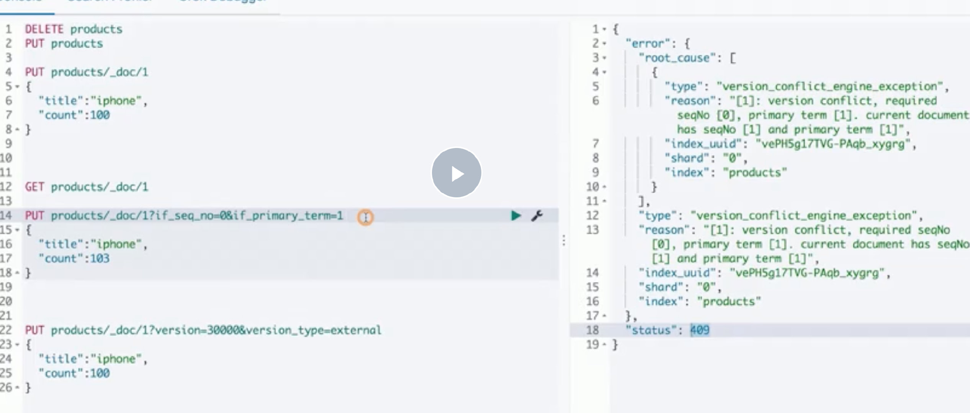Collapse request body at editor line 5
Screen dimensions: 970x413
[17, 87]
